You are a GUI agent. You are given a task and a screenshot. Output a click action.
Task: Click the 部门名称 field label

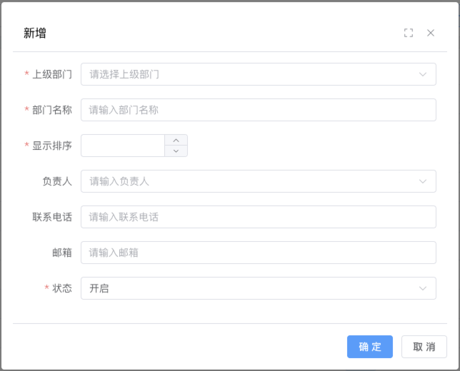tap(51, 110)
